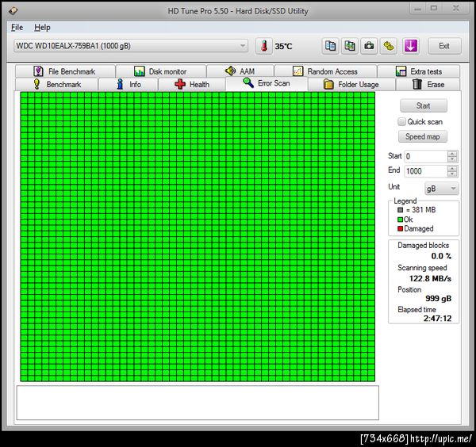The image size is (476, 447).
Task: Click the empty log box below grid
Action: tap(198, 403)
